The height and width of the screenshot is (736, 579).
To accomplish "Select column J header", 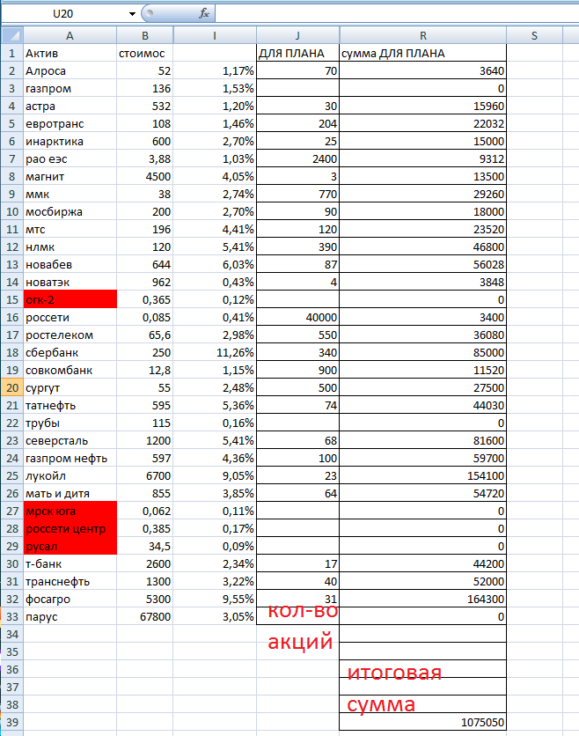I will click(x=298, y=36).
